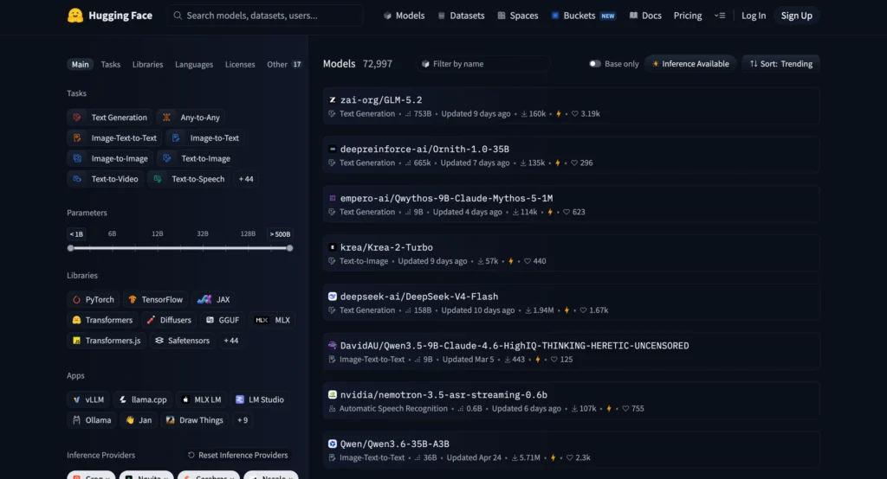This screenshot has height=479, width=887.
Task: Click the vLLM app icon
Action: [76, 399]
